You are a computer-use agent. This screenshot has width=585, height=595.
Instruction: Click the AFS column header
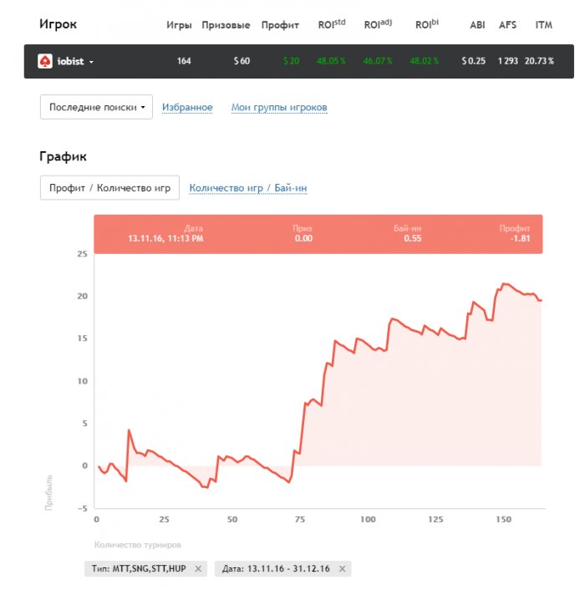[507, 25]
